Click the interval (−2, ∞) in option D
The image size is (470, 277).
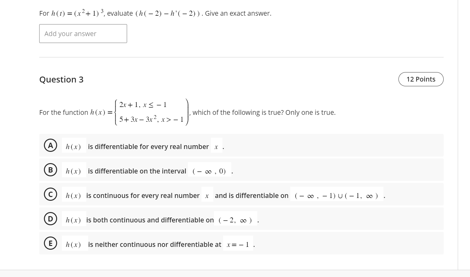235,220
